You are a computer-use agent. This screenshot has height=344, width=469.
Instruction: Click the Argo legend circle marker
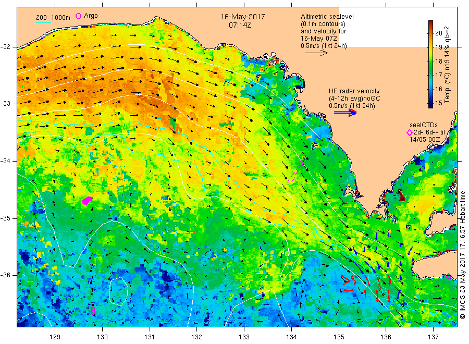point(78,16)
